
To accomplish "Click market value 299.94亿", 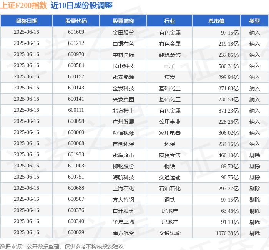I will click(228, 77).
